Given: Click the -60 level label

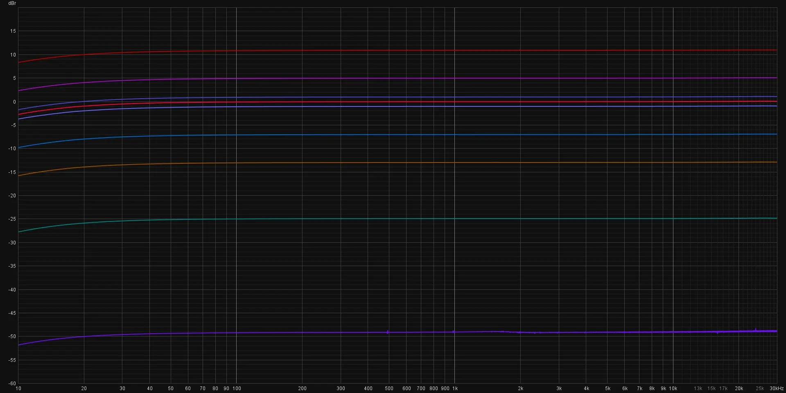Looking at the screenshot, I should pos(12,384).
